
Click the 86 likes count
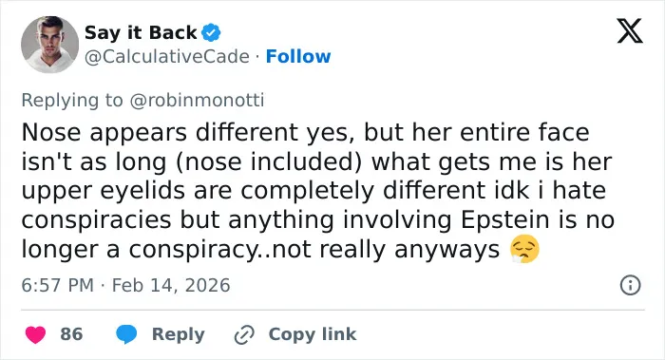[x=71, y=334]
